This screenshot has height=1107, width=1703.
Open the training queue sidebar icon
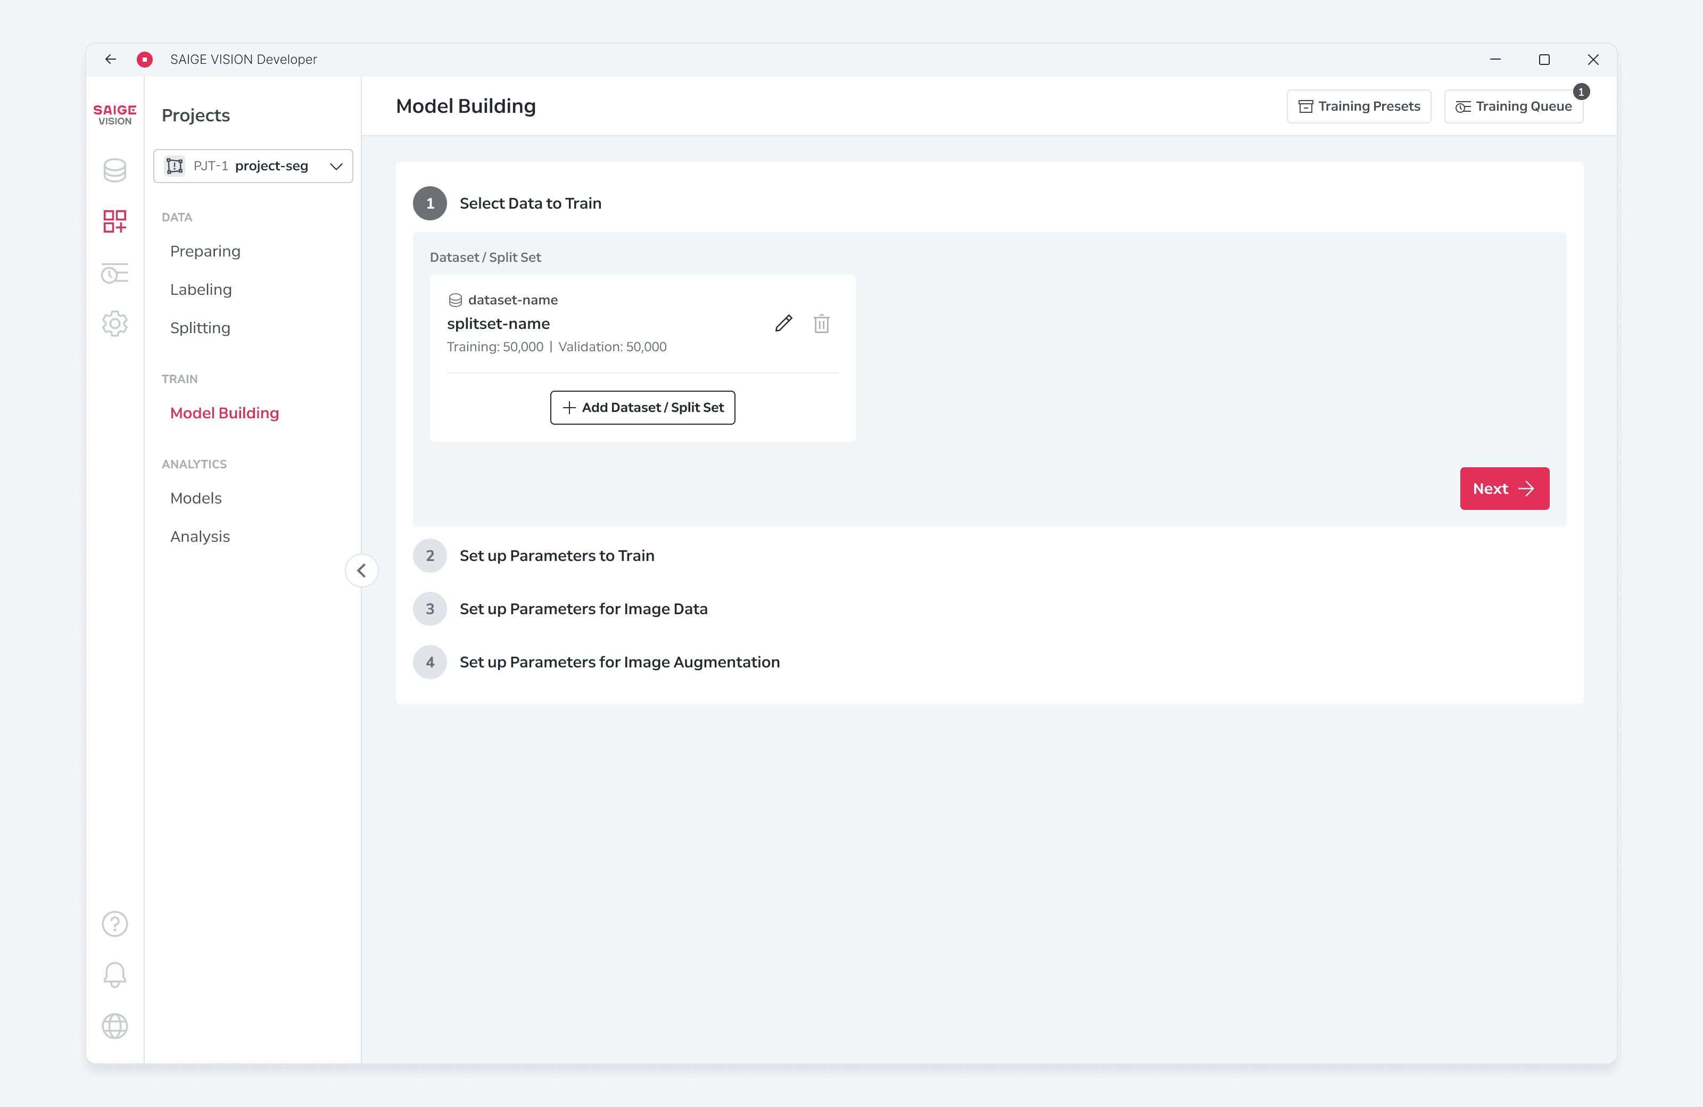pos(114,272)
